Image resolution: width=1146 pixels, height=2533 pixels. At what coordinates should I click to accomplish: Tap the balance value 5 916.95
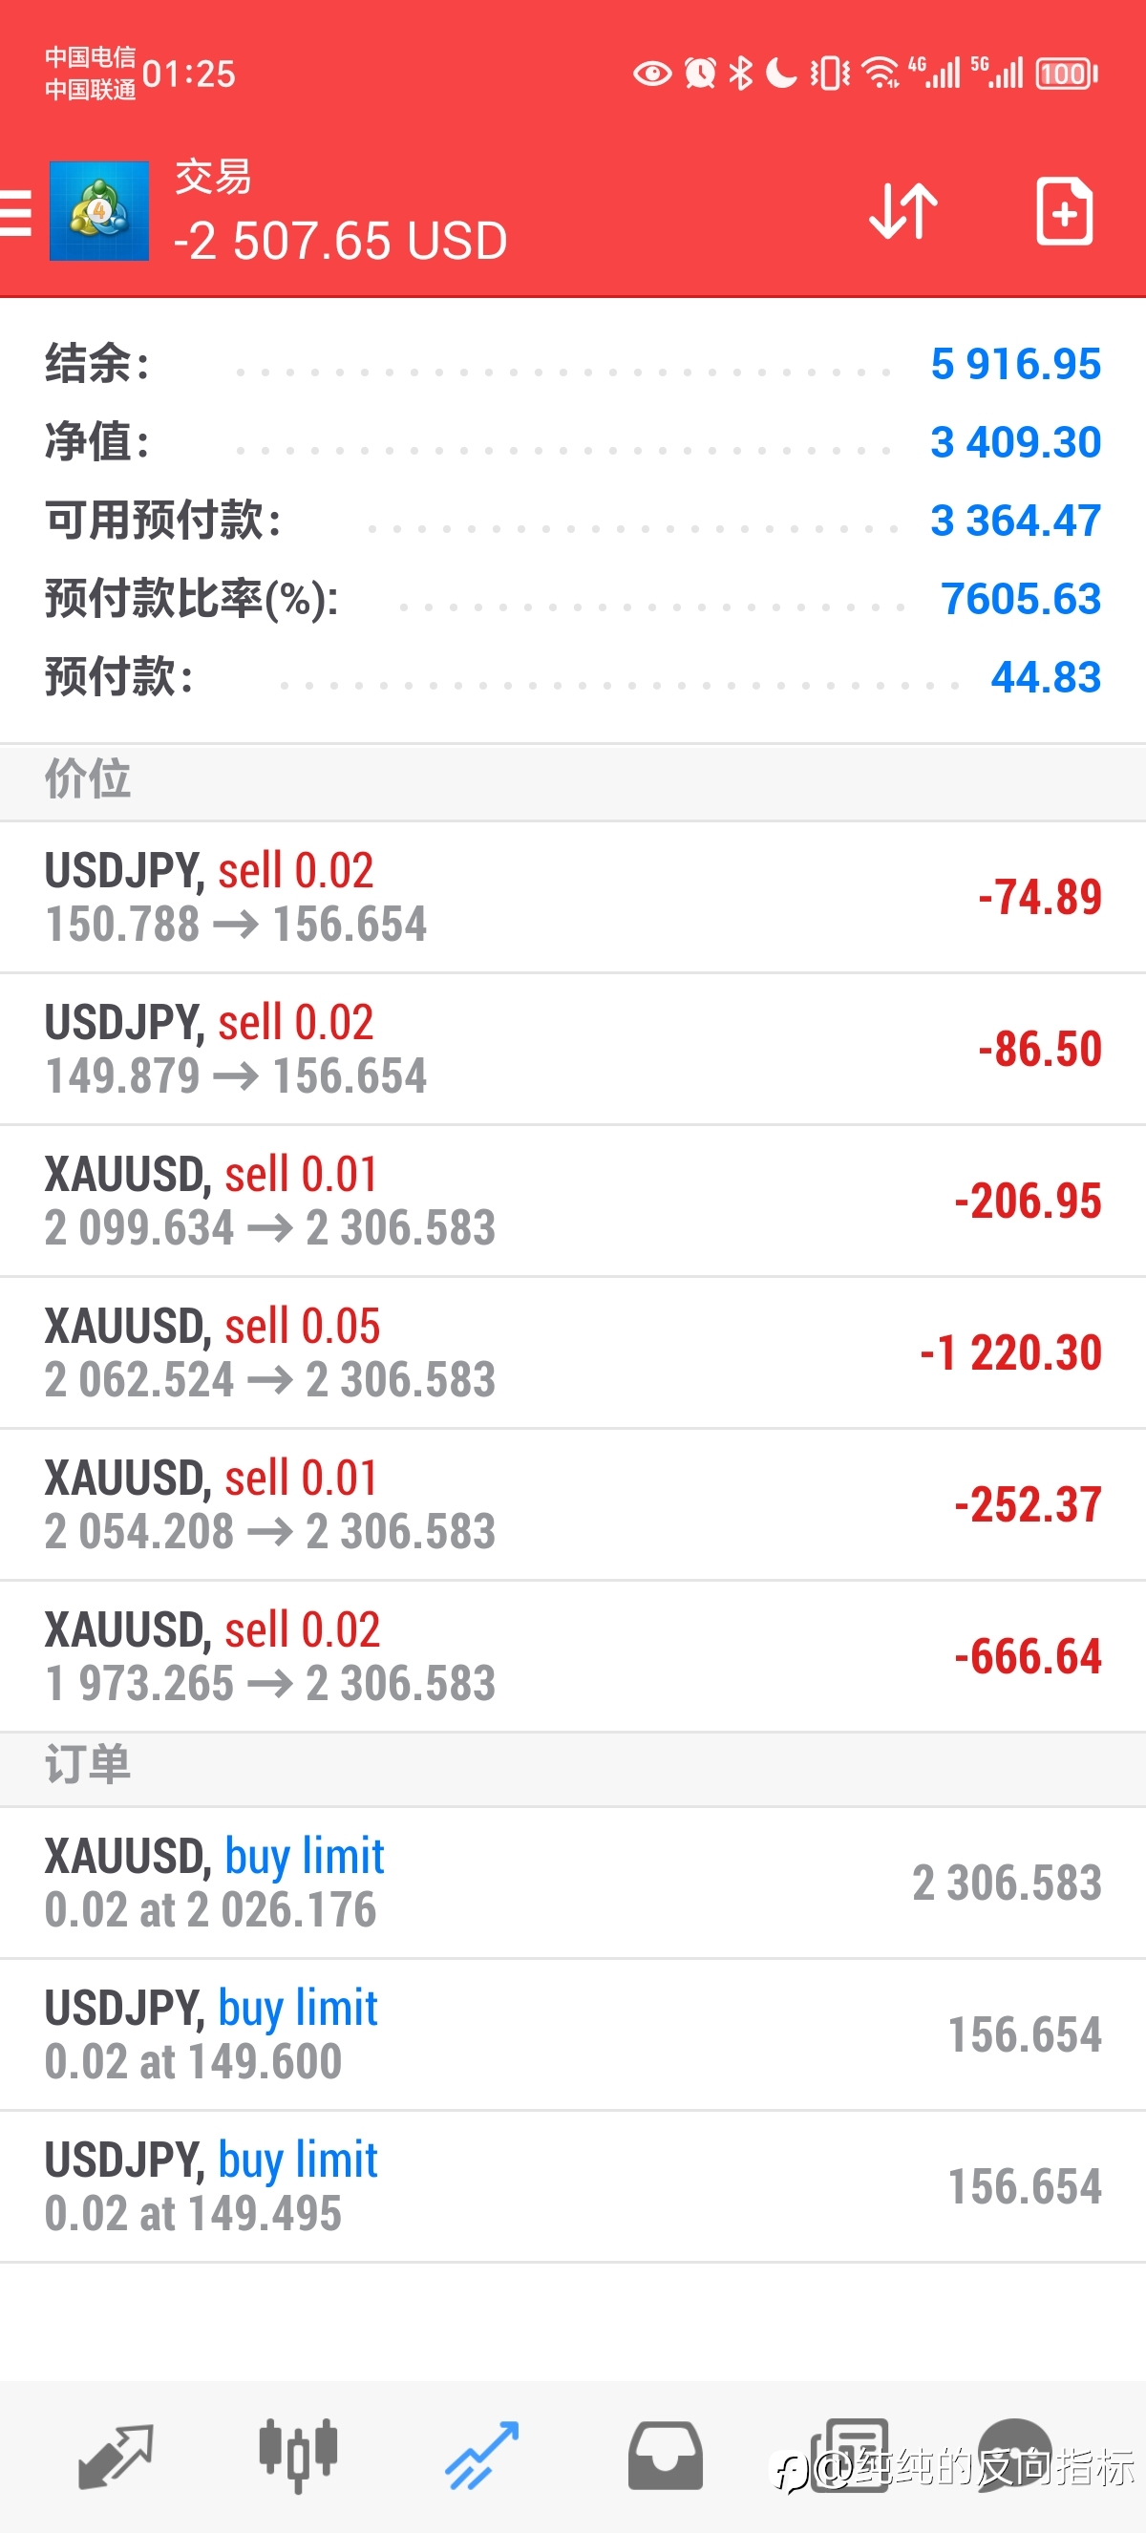(1015, 364)
